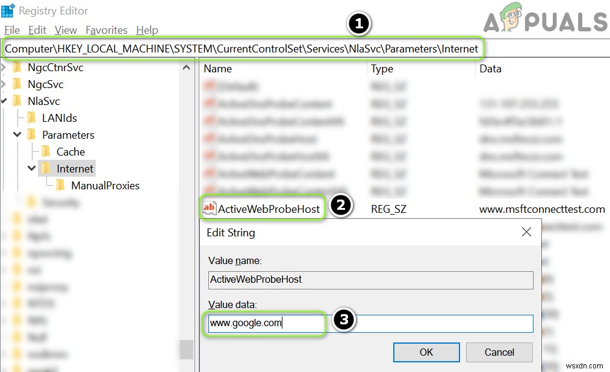Expand the NgcSvc tree node
The height and width of the screenshot is (372, 610).
4,84
